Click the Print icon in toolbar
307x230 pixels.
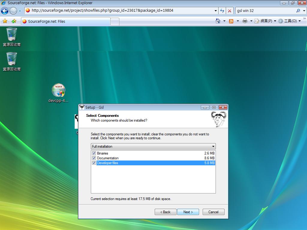point(245,21)
